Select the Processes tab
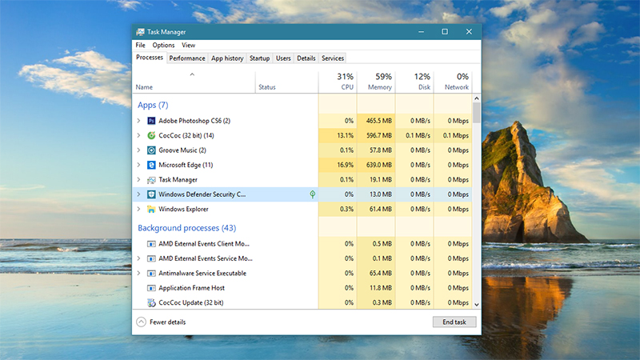This screenshot has width=640, height=360. 150,58
